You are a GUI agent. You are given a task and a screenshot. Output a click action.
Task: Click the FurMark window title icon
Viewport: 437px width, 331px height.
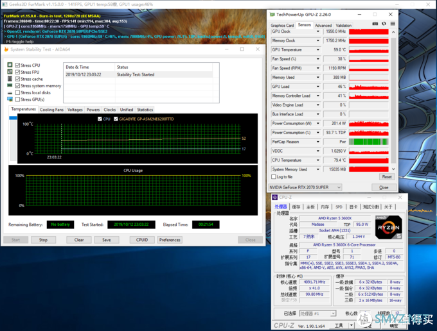(4, 4)
